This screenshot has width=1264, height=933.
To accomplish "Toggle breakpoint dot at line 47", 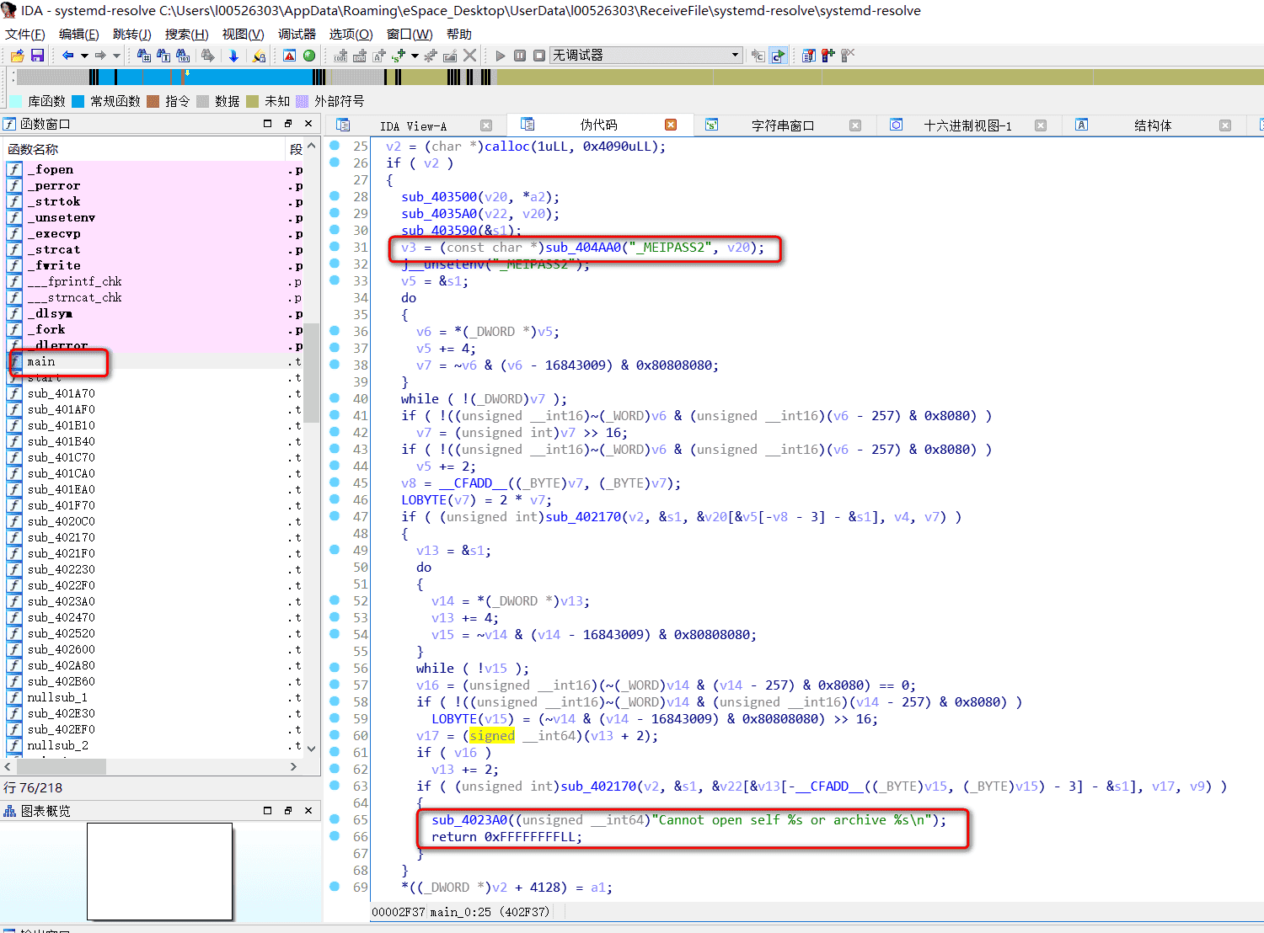I will [x=335, y=516].
